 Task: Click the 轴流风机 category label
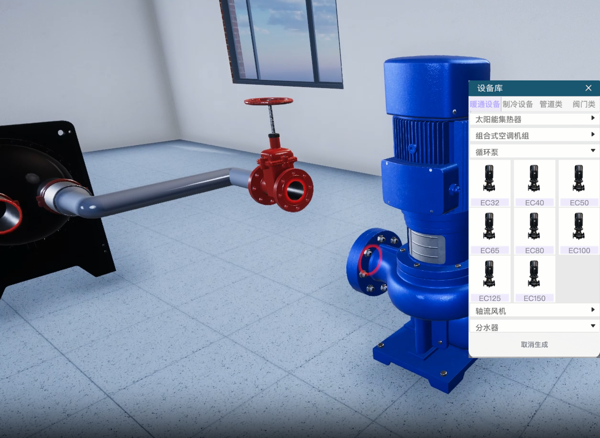point(491,311)
